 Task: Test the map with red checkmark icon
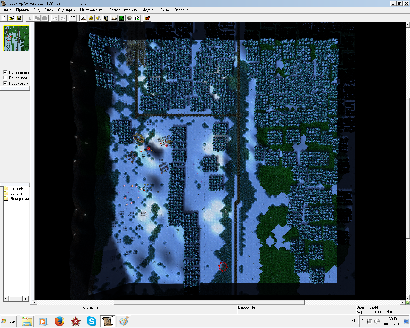[x=147, y=18]
